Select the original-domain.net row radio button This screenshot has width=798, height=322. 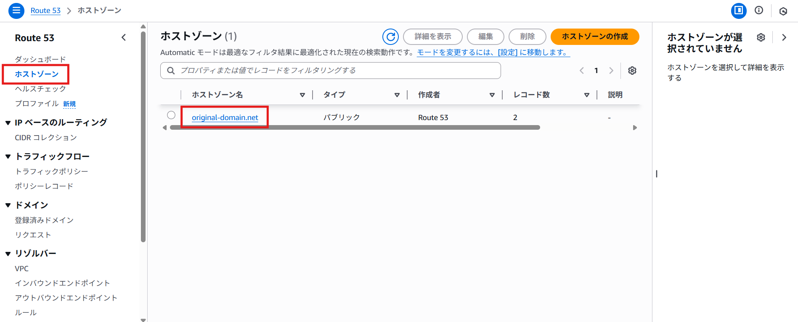click(x=171, y=115)
